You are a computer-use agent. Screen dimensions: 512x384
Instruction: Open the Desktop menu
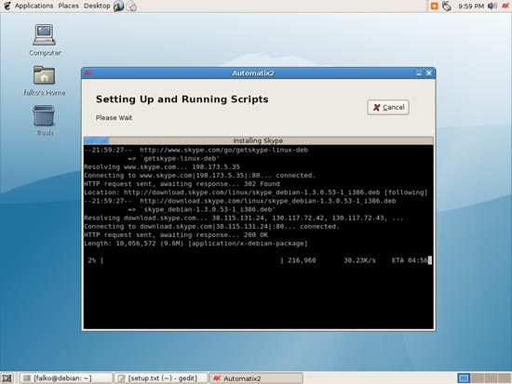pos(97,6)
